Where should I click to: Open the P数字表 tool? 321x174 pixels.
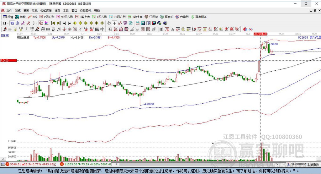pyautogui.click(x=82, y=17)
